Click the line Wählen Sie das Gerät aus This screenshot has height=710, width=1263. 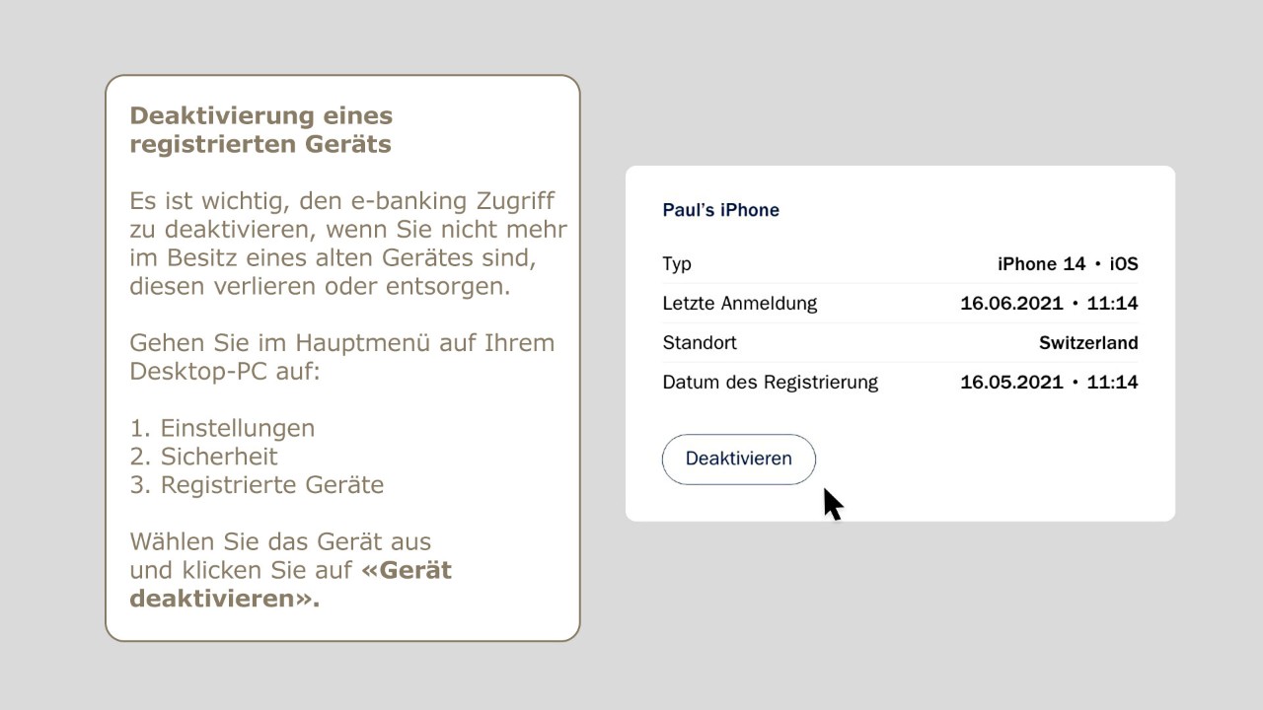280,542
